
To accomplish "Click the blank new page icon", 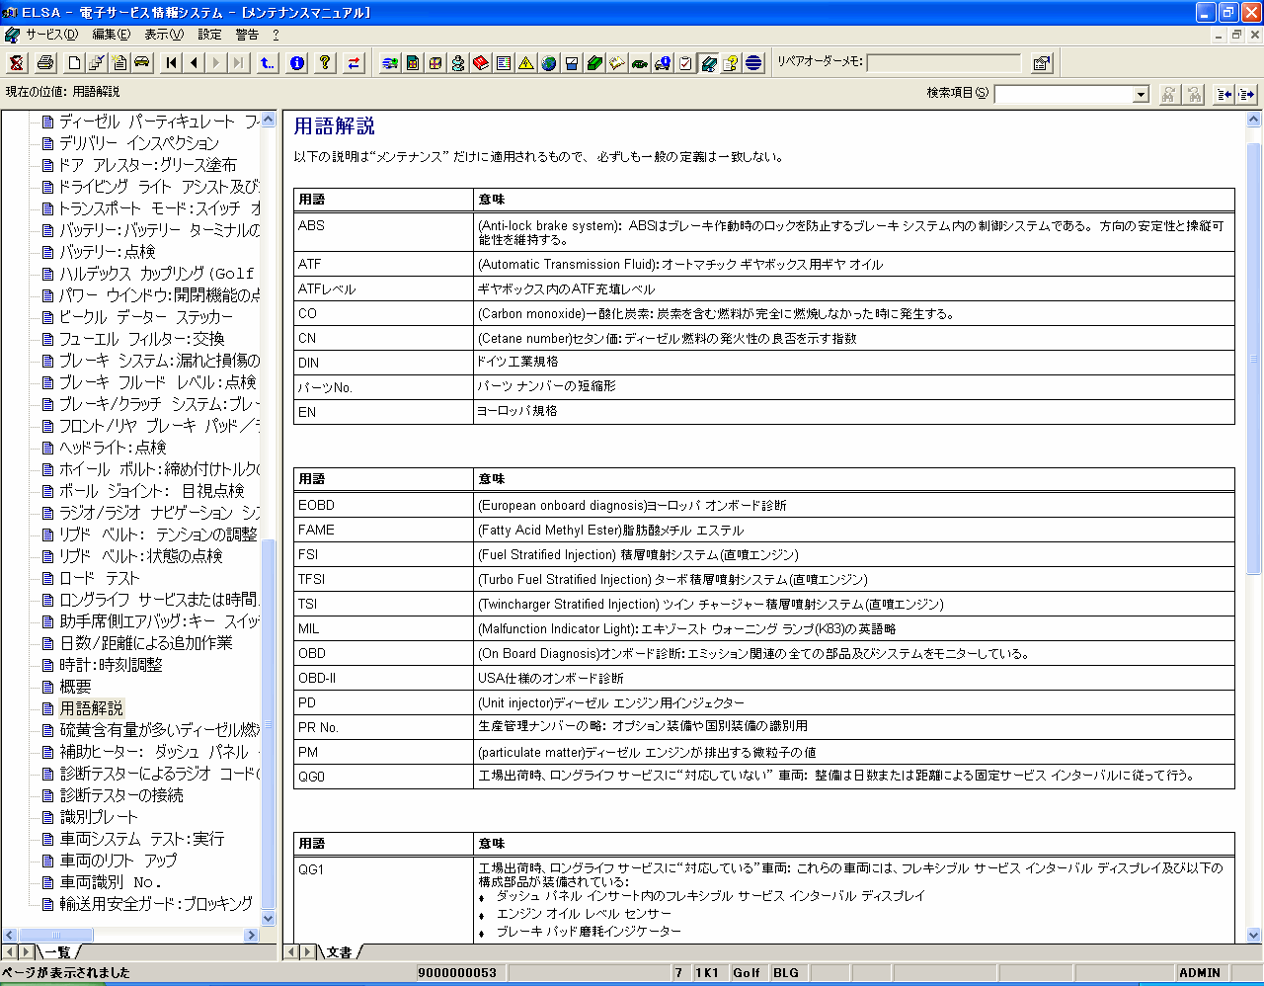I will [x=74, y=63].
